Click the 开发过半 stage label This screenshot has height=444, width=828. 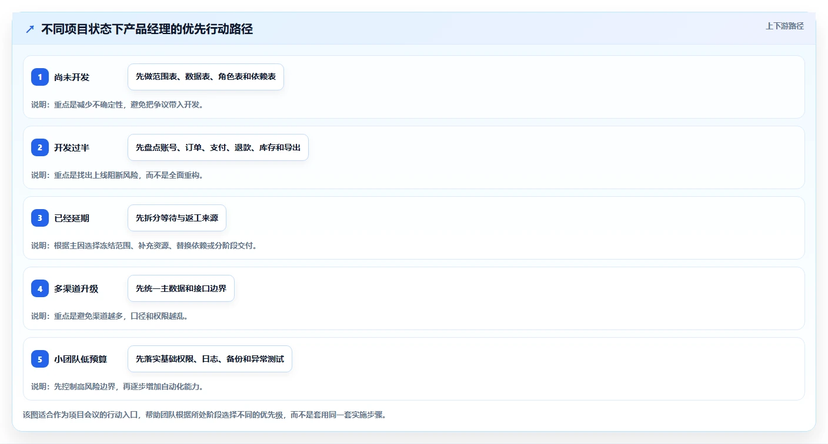72,147
